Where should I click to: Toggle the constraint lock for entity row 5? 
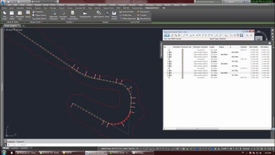[x=182, y=68]
